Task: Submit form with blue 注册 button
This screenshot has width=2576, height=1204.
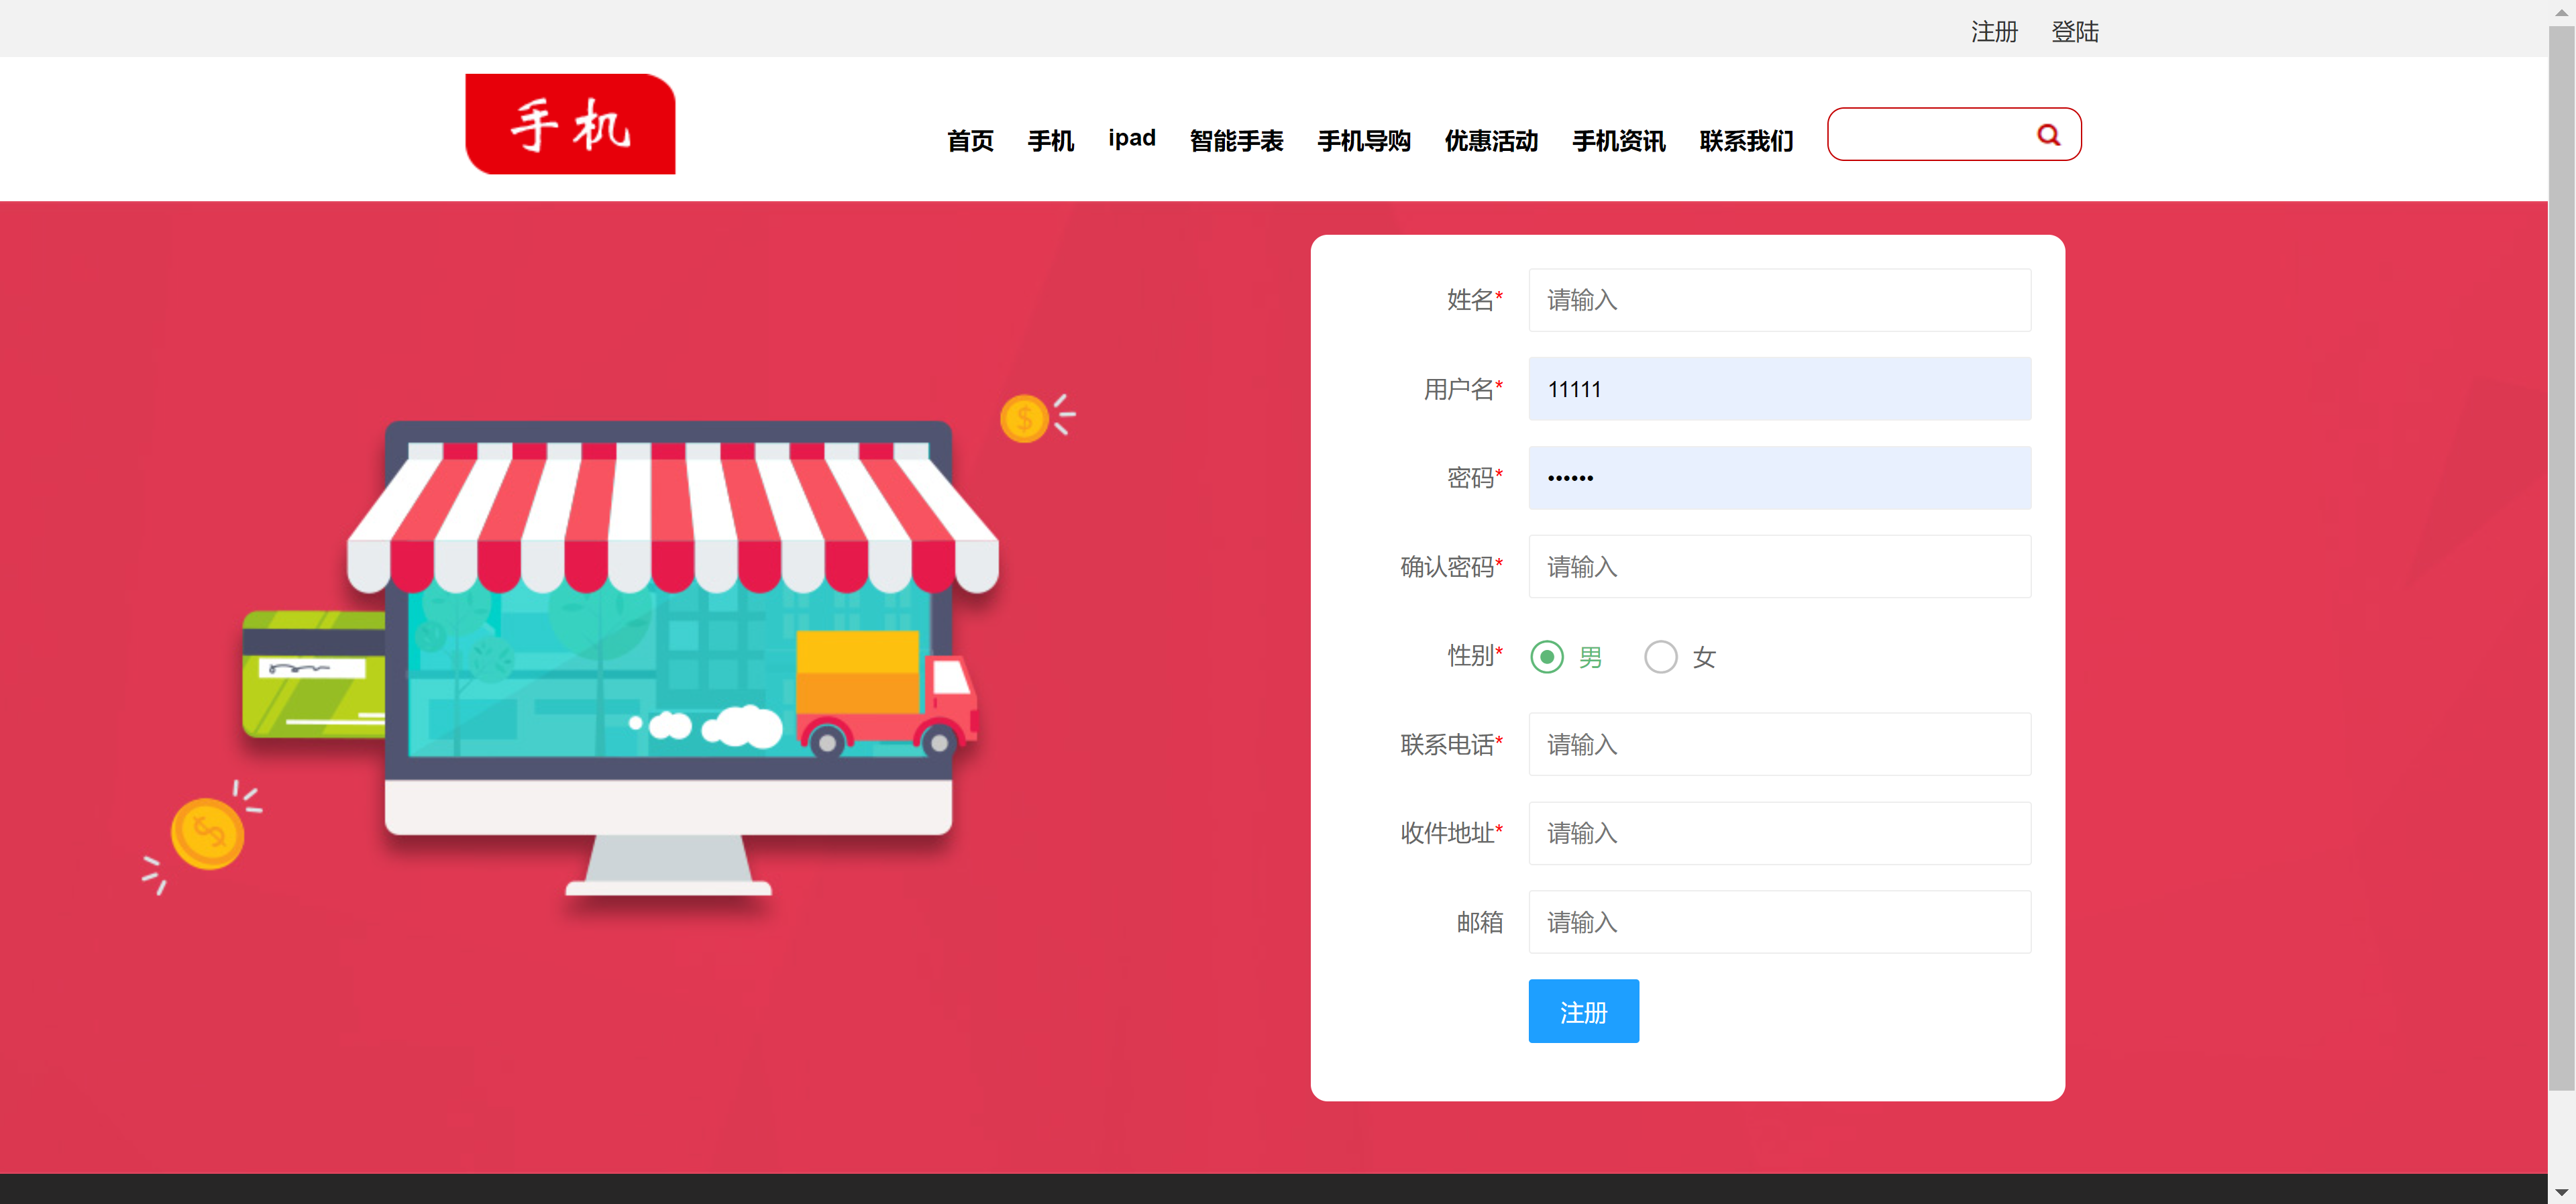Action: click(1583, 1011)
